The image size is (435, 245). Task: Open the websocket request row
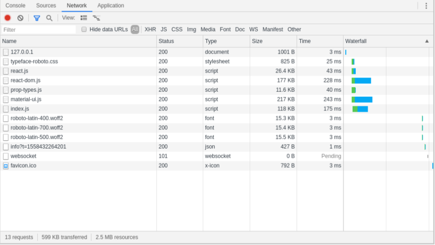(23, 156)
